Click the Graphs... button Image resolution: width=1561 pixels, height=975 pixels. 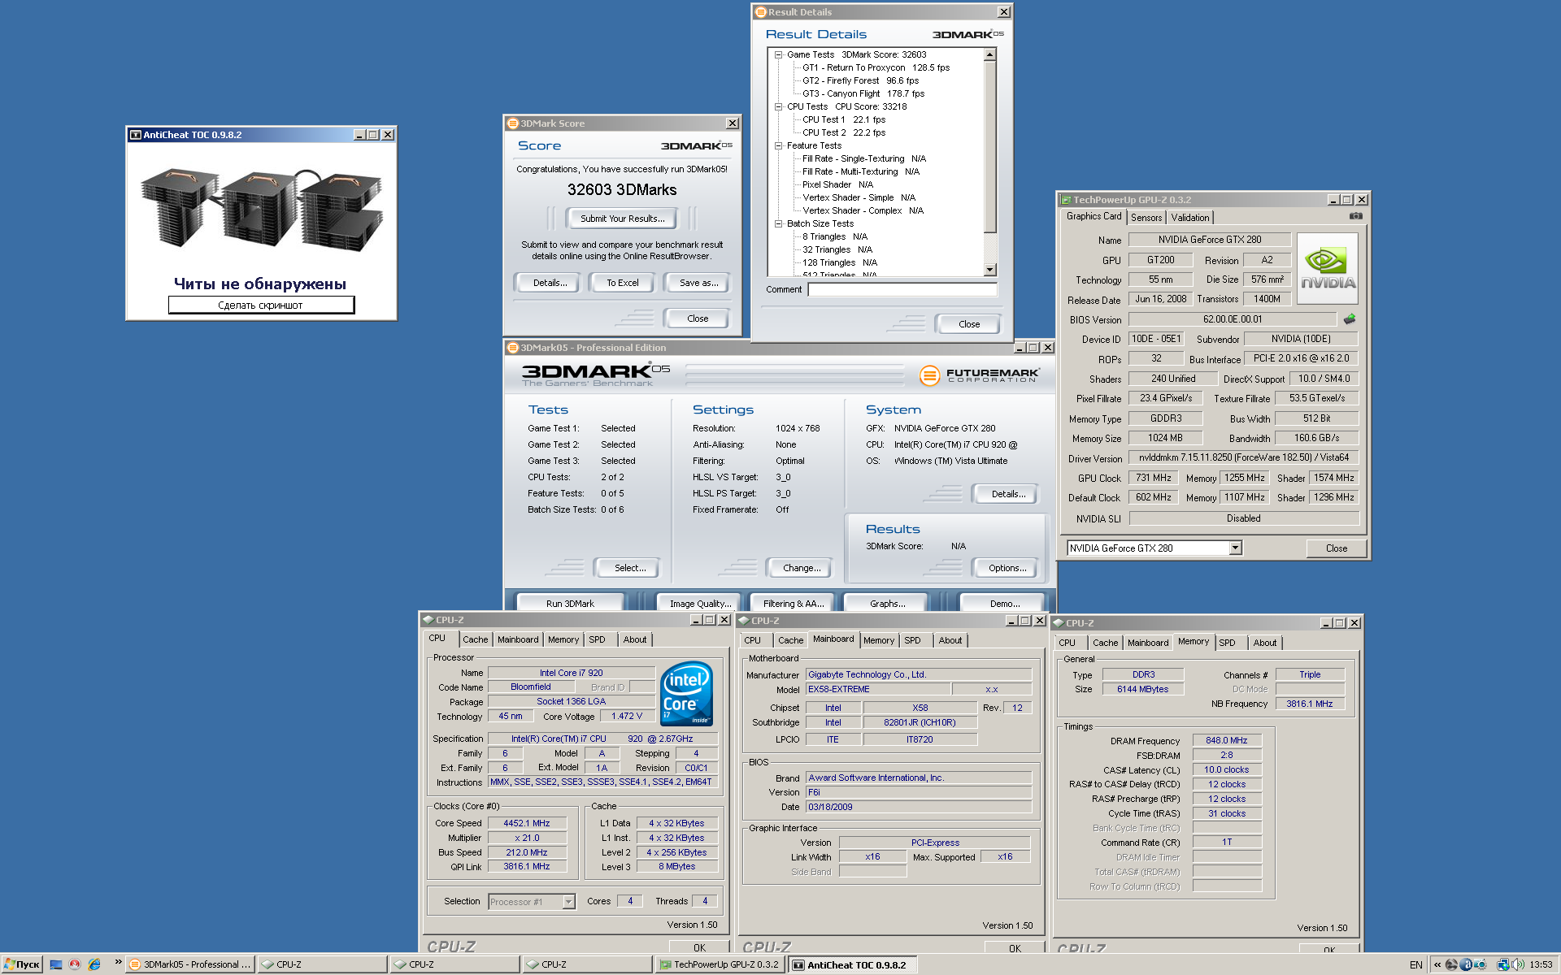click(x=887, y=604)
